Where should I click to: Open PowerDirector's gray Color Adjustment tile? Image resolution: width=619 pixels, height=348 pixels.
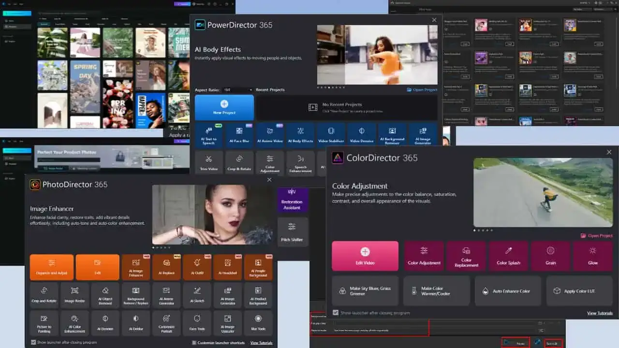pos(270,163)
